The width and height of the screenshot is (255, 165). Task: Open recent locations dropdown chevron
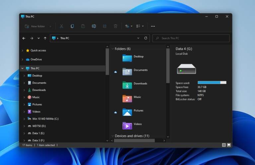[x=39, y=38]
